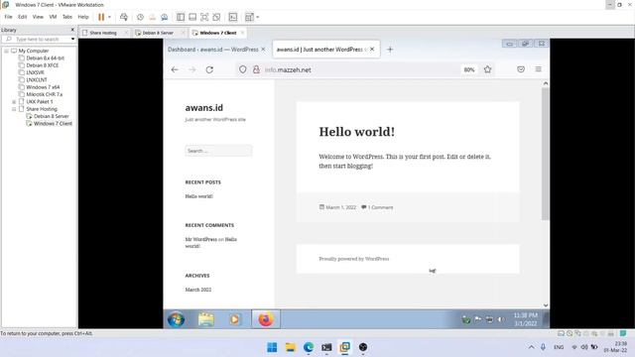Open dropdown arrow beside stretch display icon
Viewport: 635px width, 357px height.
point(258,17)
